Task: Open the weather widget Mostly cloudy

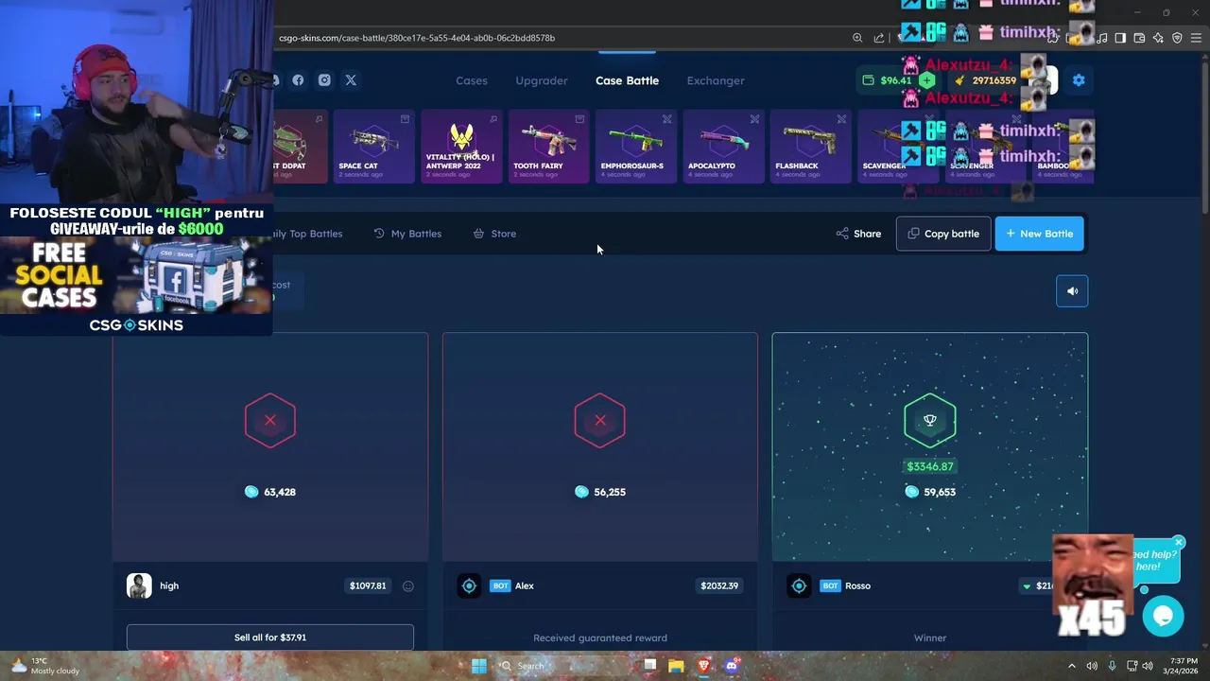Action: pos(44,666)
